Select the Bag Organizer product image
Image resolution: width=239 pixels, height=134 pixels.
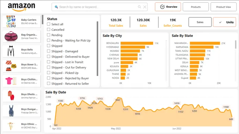[11, 36]
